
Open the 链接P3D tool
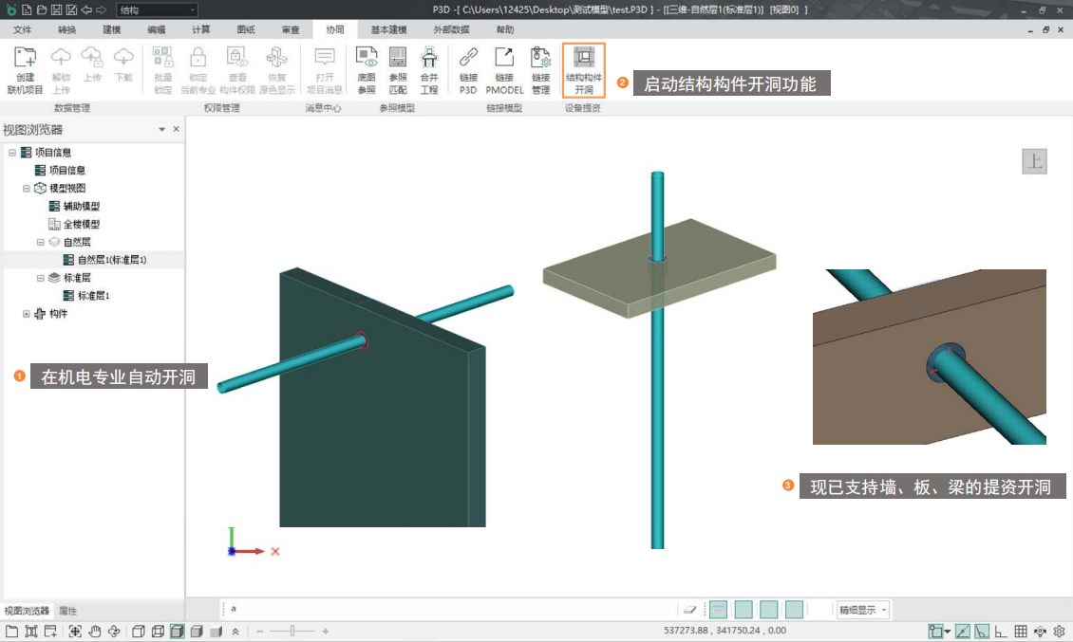coord(468,70)
